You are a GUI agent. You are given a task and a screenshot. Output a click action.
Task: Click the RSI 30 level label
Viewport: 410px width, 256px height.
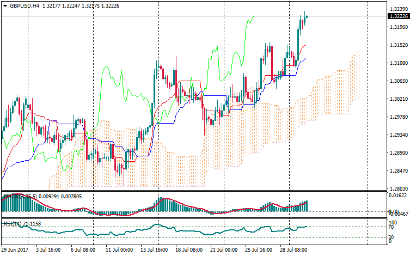(391, 237)
